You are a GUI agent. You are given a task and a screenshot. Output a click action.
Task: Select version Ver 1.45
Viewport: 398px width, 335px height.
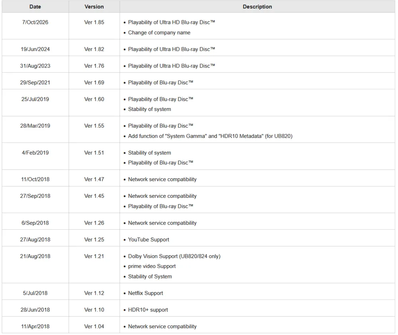(94, 196)
